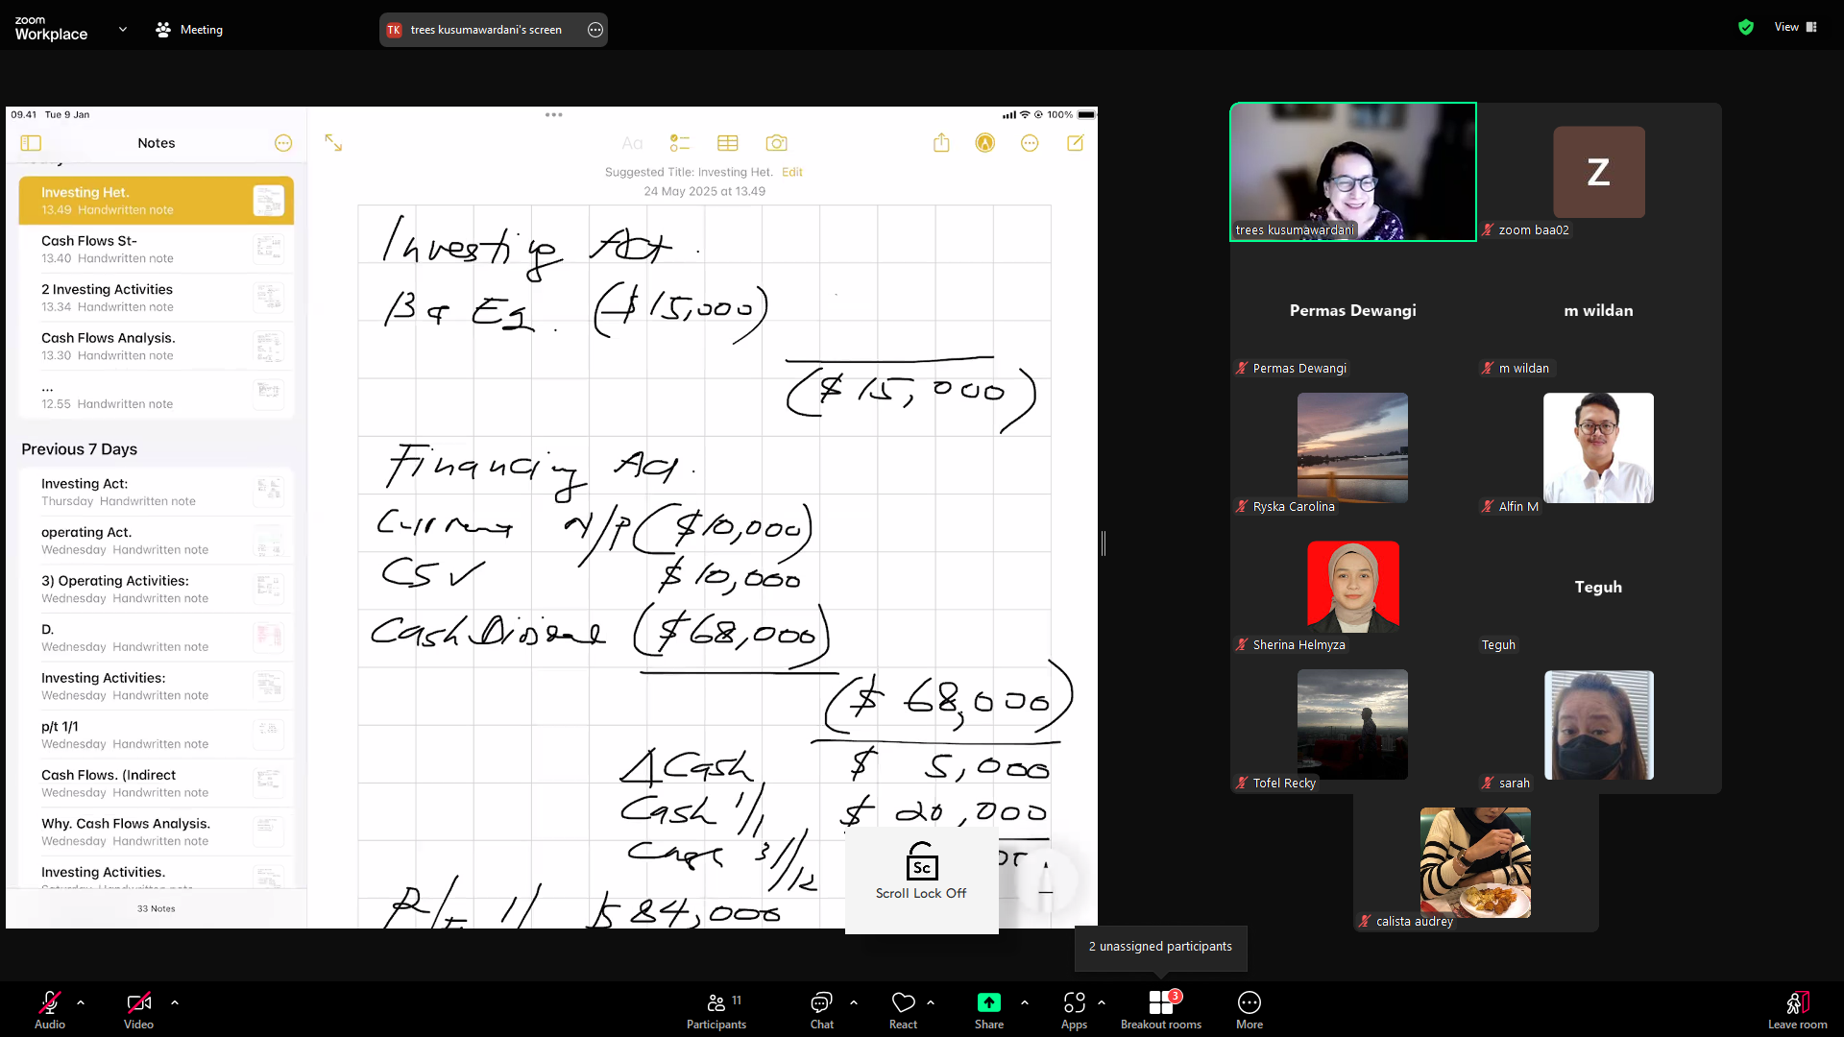Expand reaction options arrow
Viewport: 1844px width, 1037px height.
click(931, 1002)
